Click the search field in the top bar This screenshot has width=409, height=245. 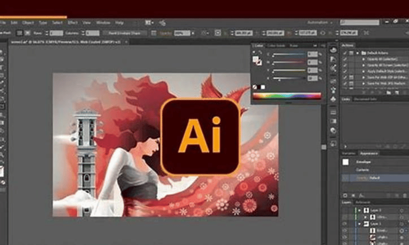359,23
